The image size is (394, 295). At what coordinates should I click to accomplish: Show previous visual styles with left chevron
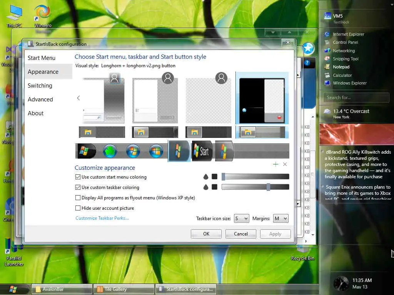tap(78, 98)
